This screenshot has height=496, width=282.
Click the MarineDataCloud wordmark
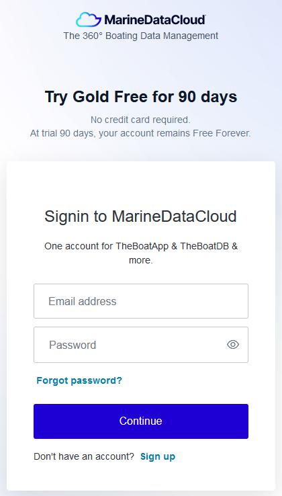(x=155, y=20)
